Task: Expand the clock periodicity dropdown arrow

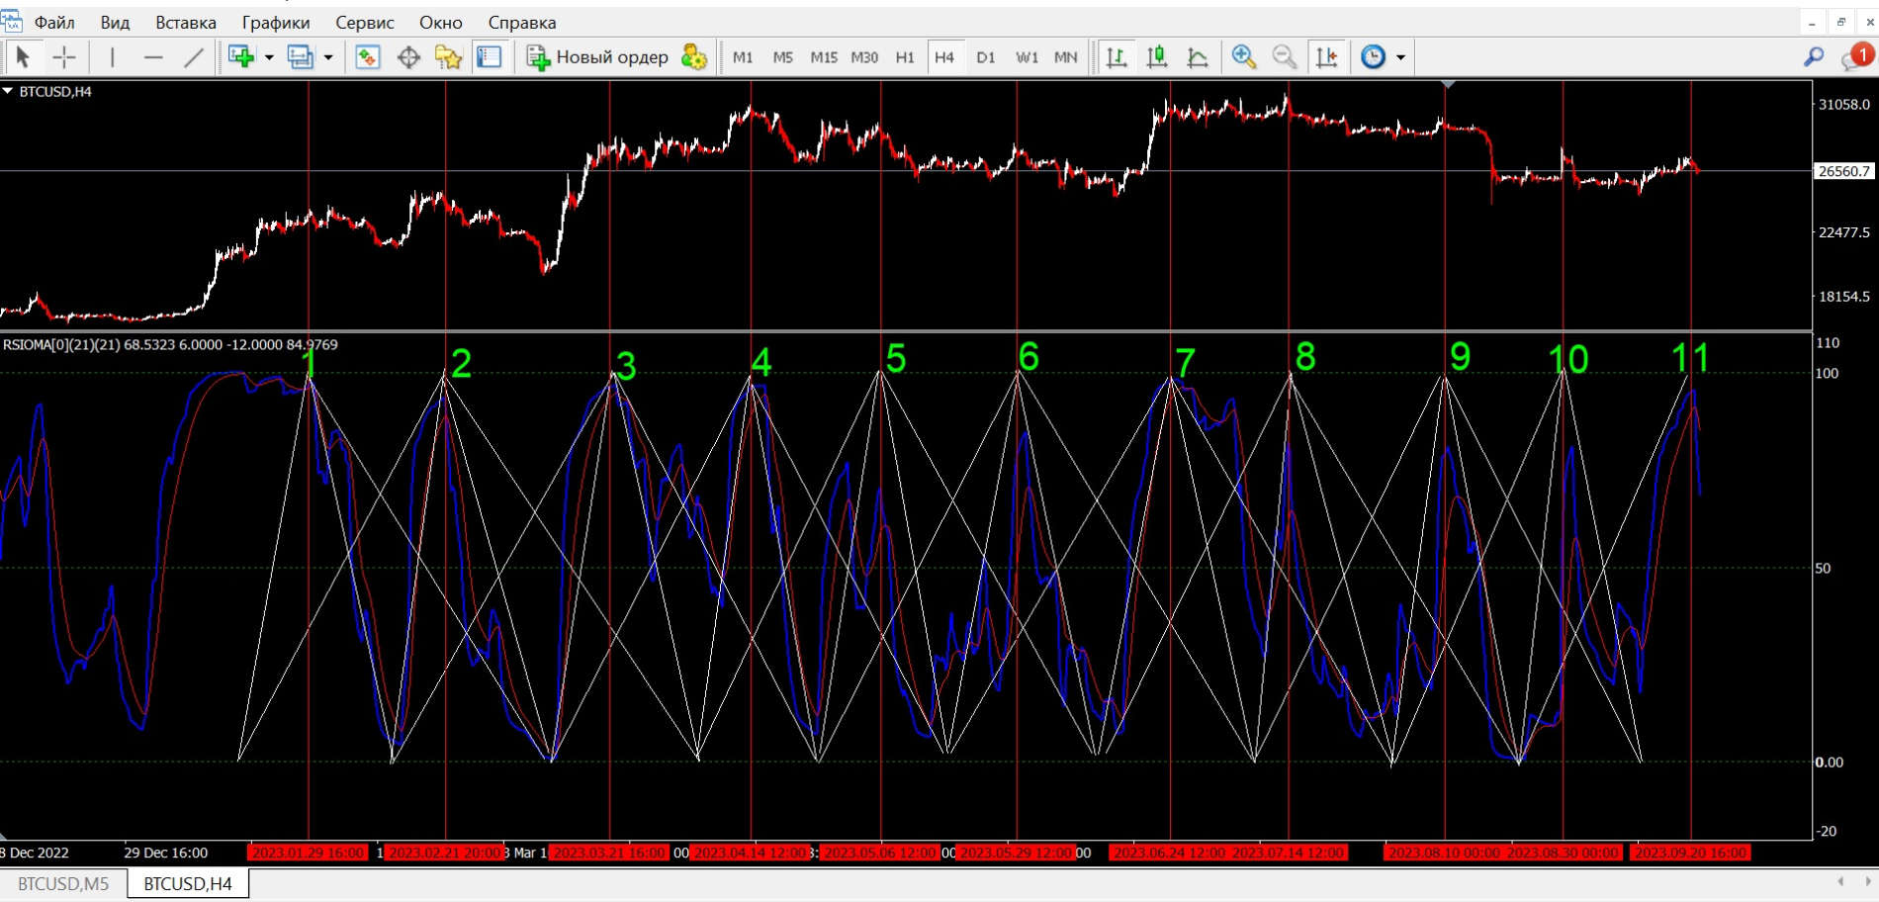Action: coord(1400,57)
